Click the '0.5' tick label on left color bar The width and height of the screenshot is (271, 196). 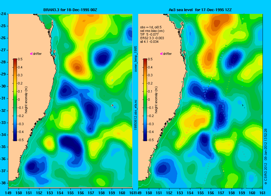[20, 59]
